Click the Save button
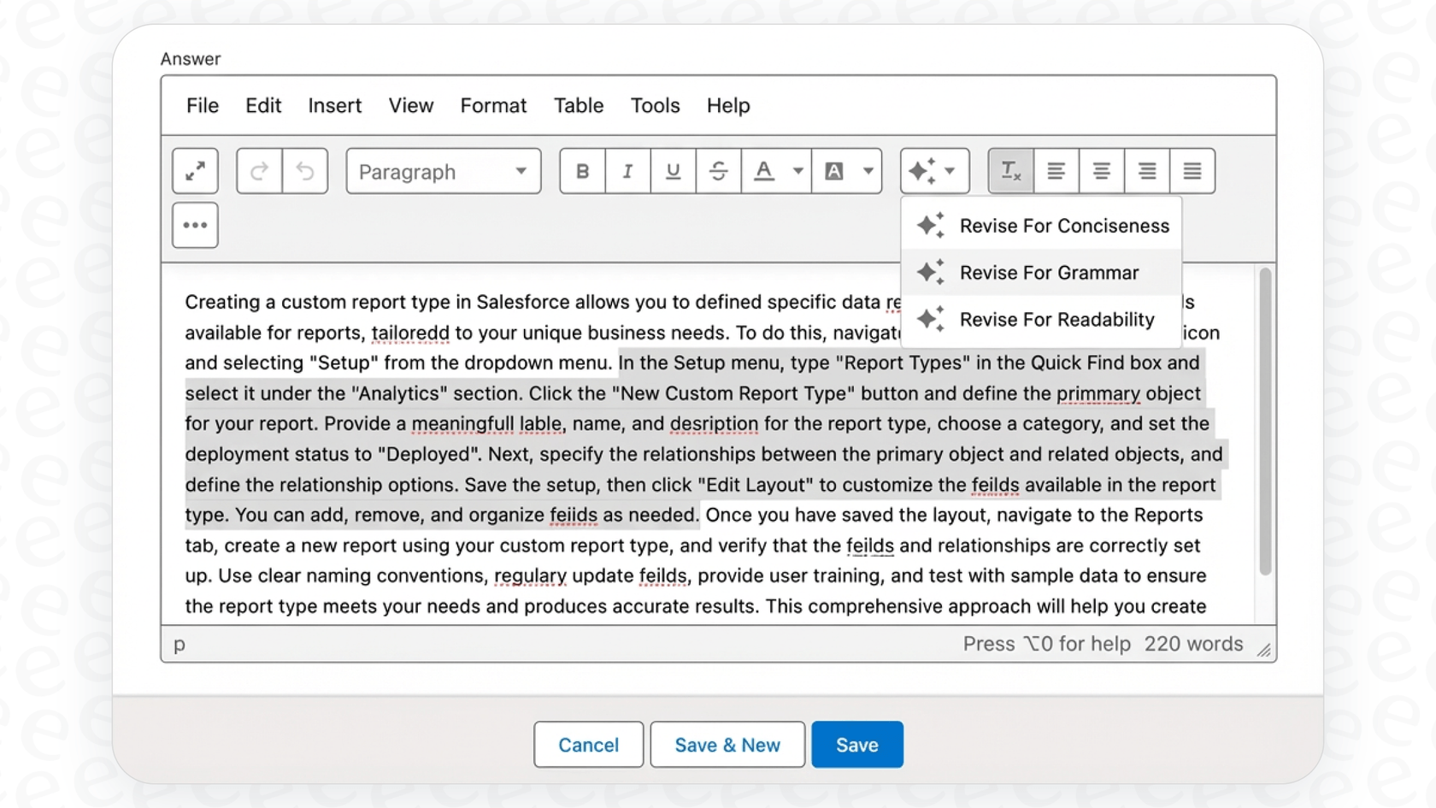This screenshot has width=1436, height=808. [856, 744]
